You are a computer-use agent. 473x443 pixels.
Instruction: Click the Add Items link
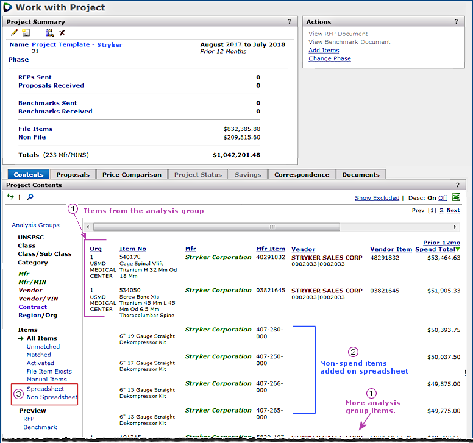click(x=324, y=51)
